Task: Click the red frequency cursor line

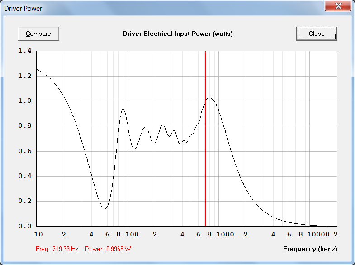Action: click(205, 139)
